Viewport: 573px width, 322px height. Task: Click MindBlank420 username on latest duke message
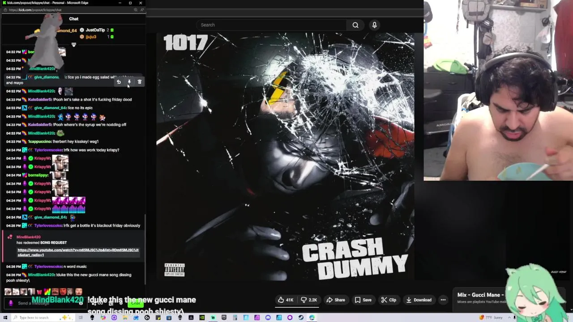42,275
